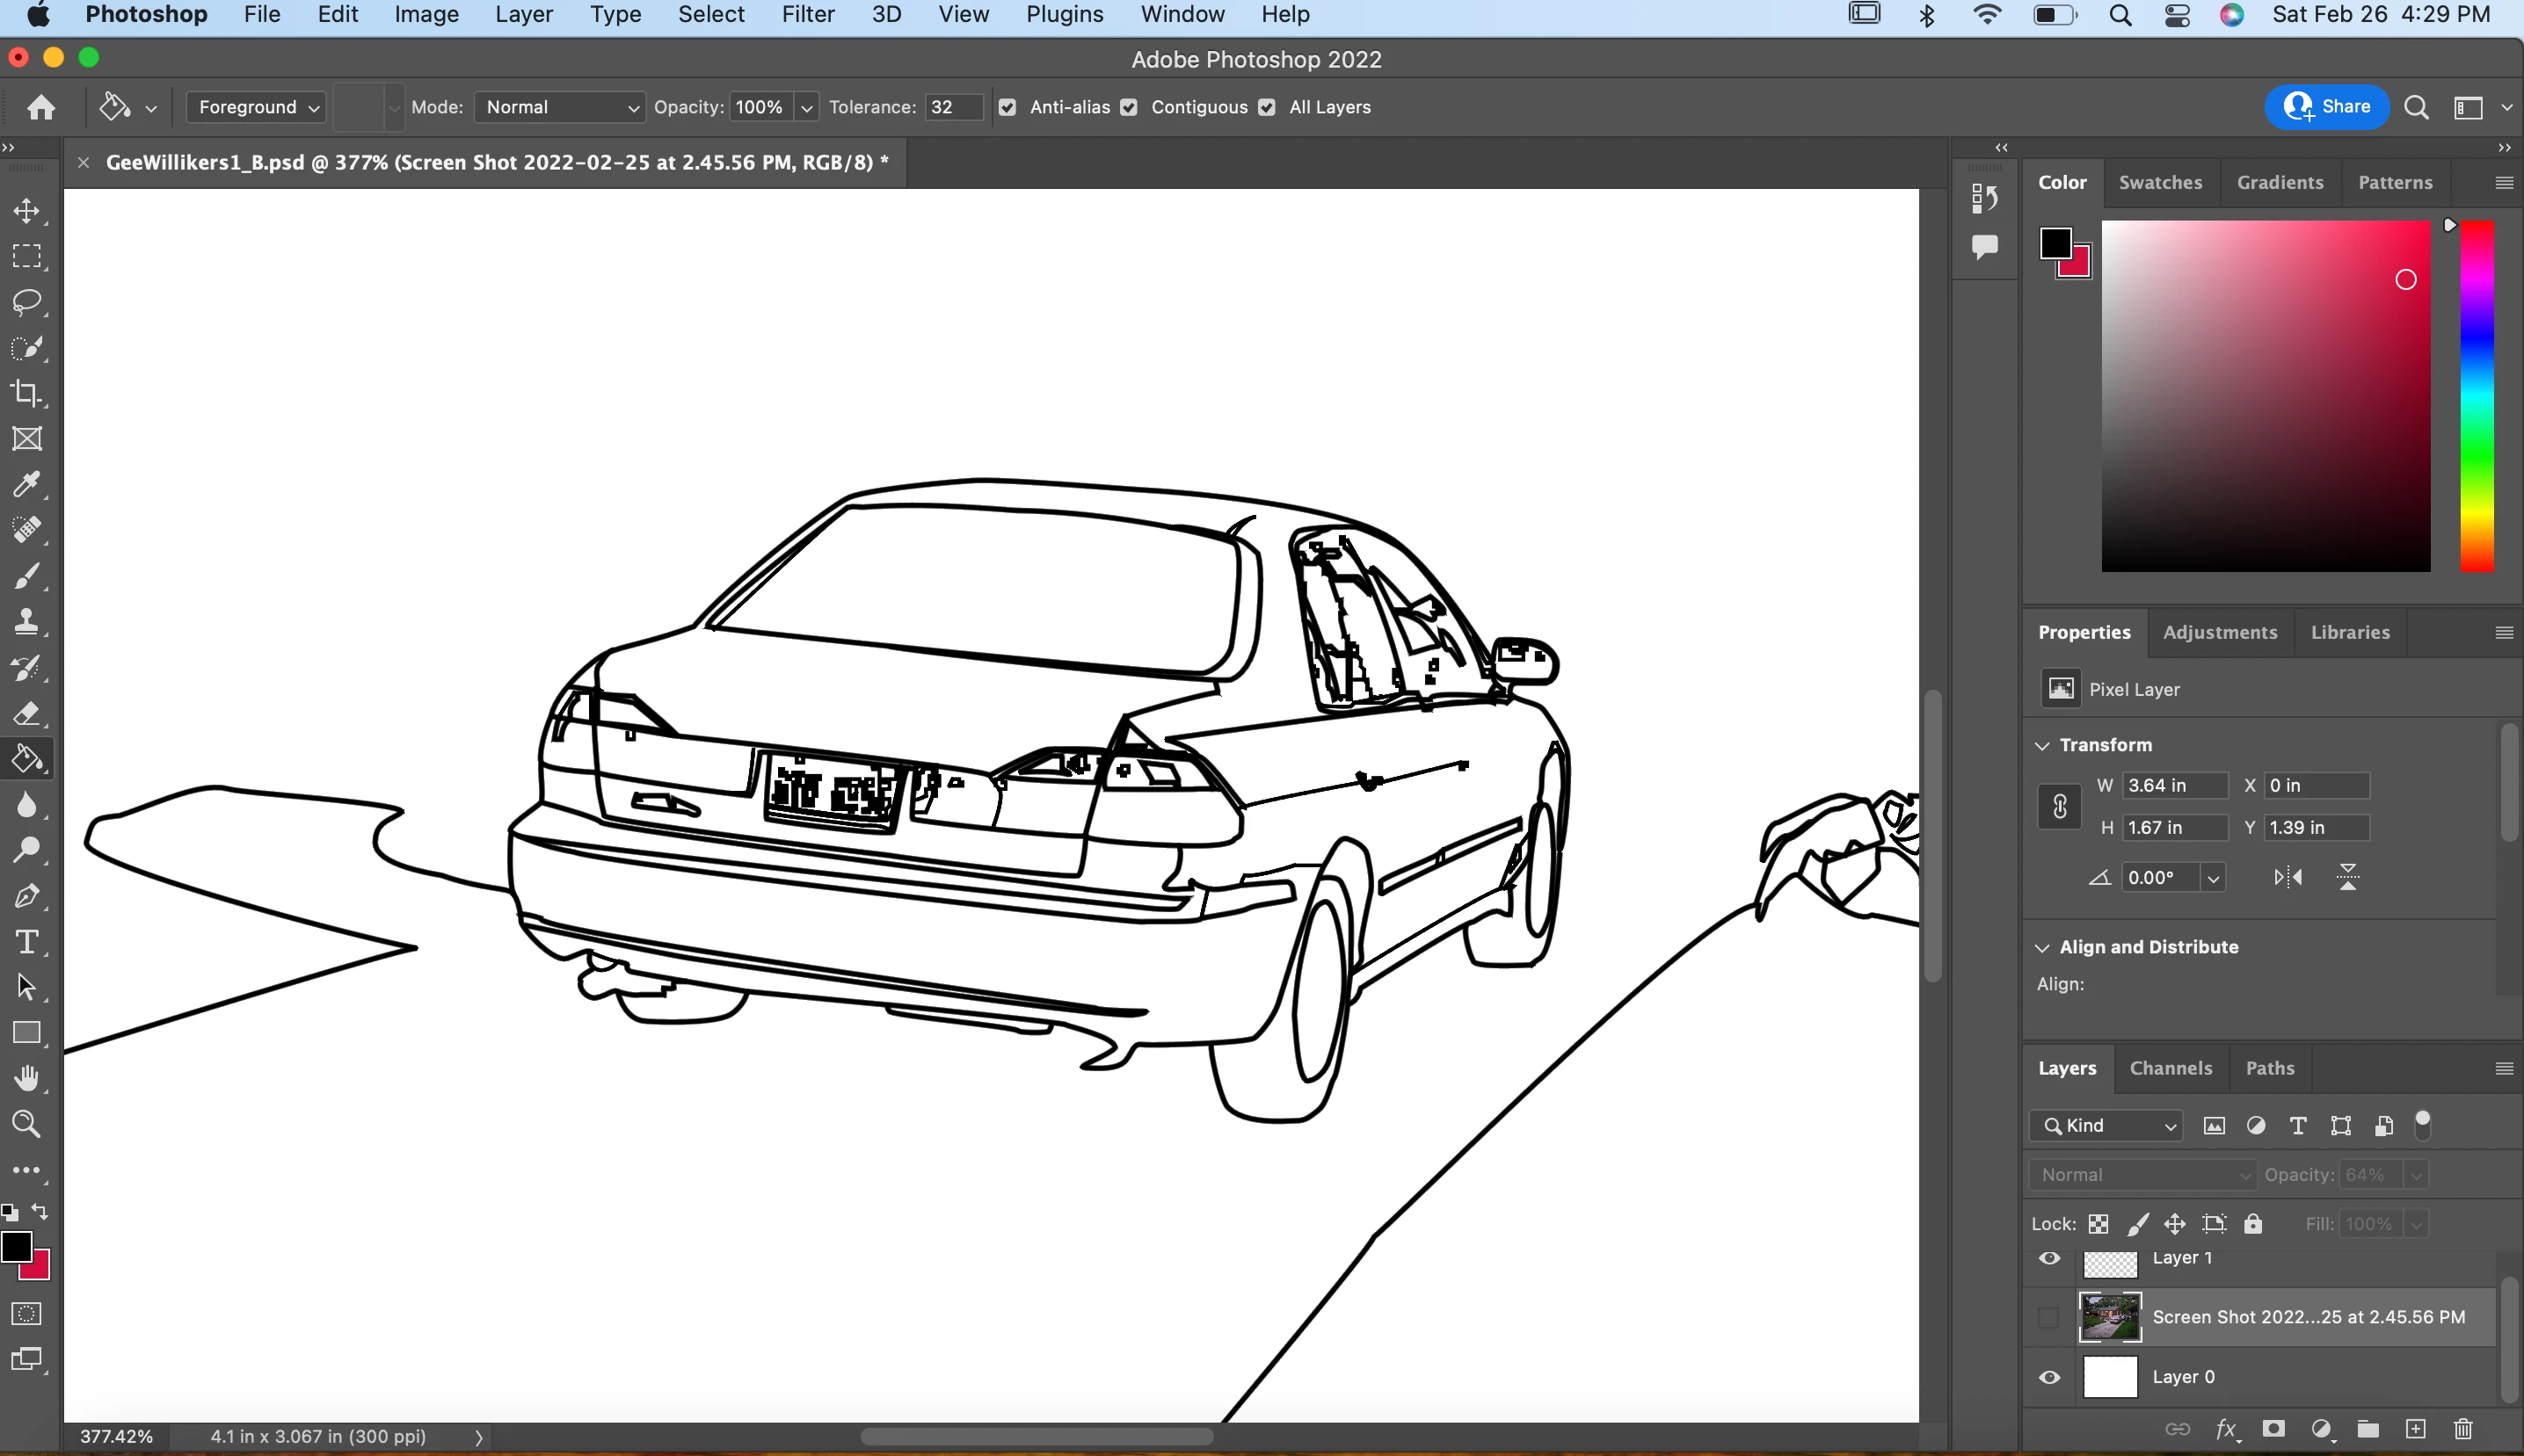Open the Mode Normal blending dropdown
The image size is (2524, 1456).
coord(558,108)
